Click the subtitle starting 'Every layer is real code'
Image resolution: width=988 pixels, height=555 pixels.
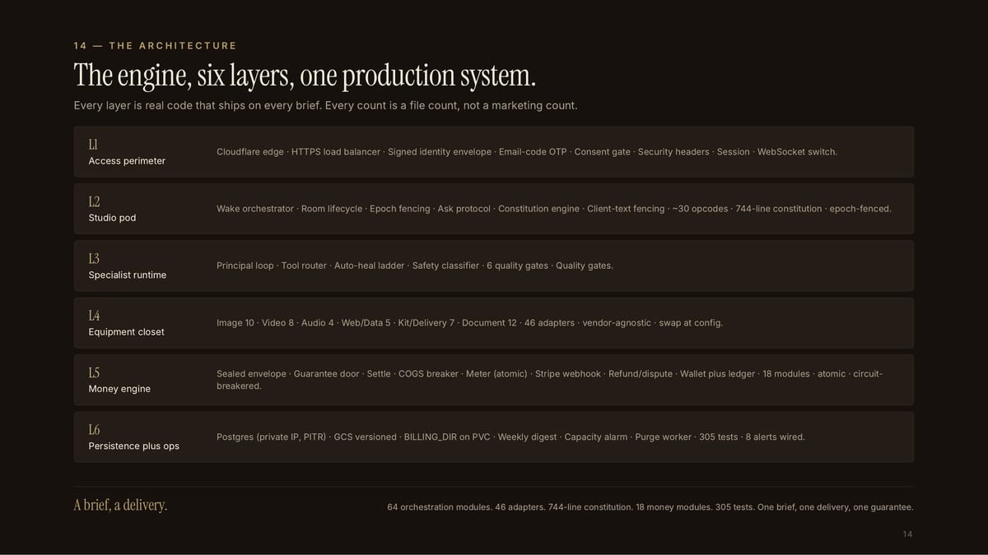[325, 105]
